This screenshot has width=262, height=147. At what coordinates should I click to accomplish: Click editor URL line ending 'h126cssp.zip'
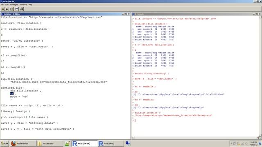point(59,82)
